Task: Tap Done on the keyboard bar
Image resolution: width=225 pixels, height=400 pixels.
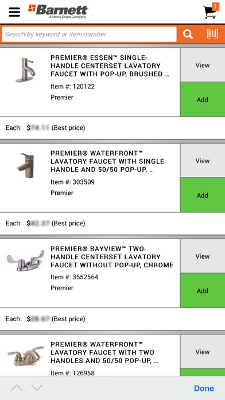Action: tap(204, 389)
